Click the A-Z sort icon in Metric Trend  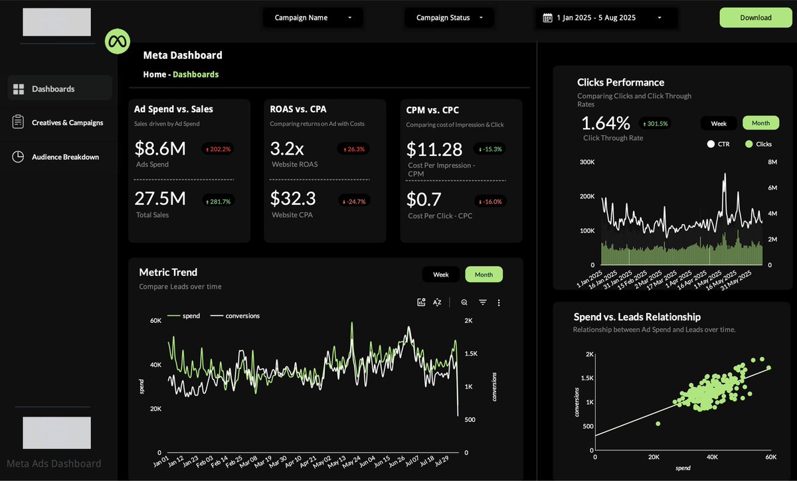coord(437,302)
